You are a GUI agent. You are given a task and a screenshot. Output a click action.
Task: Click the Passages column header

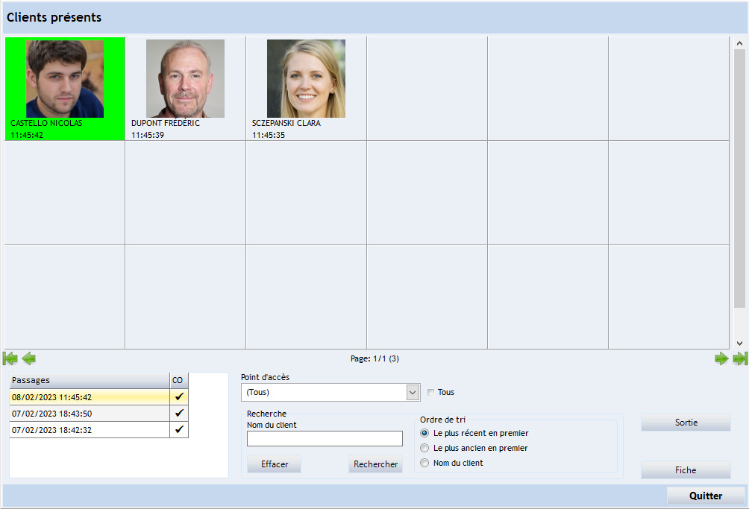click(x=90, y=380)
